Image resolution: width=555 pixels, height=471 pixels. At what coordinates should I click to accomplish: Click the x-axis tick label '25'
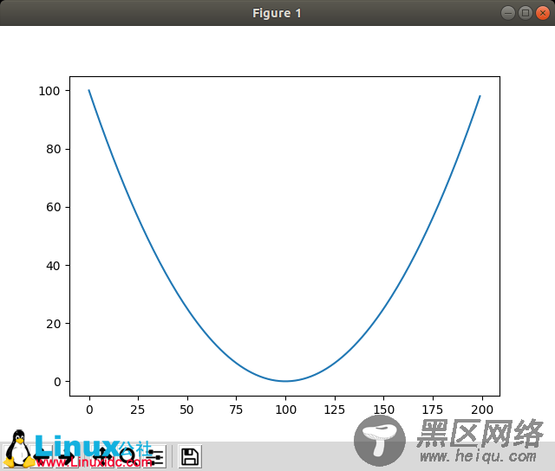pyautogui.click(x=138, y=410)
